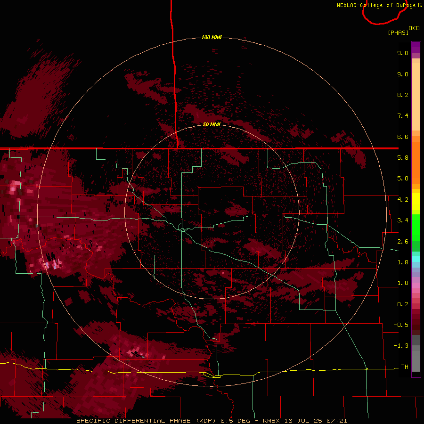This screenshot has width=424, height=424.
Task: Click the 3.4 value on the color scale
Action: click(403, 220)
